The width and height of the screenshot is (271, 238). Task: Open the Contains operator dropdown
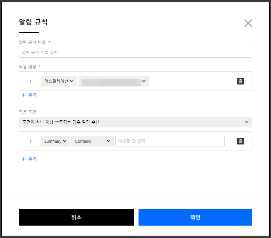[93, 141]
